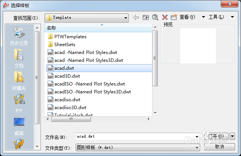
Task: Click DWT icon of acadiso3D.dwt
Action: click(x=51, y=107)
